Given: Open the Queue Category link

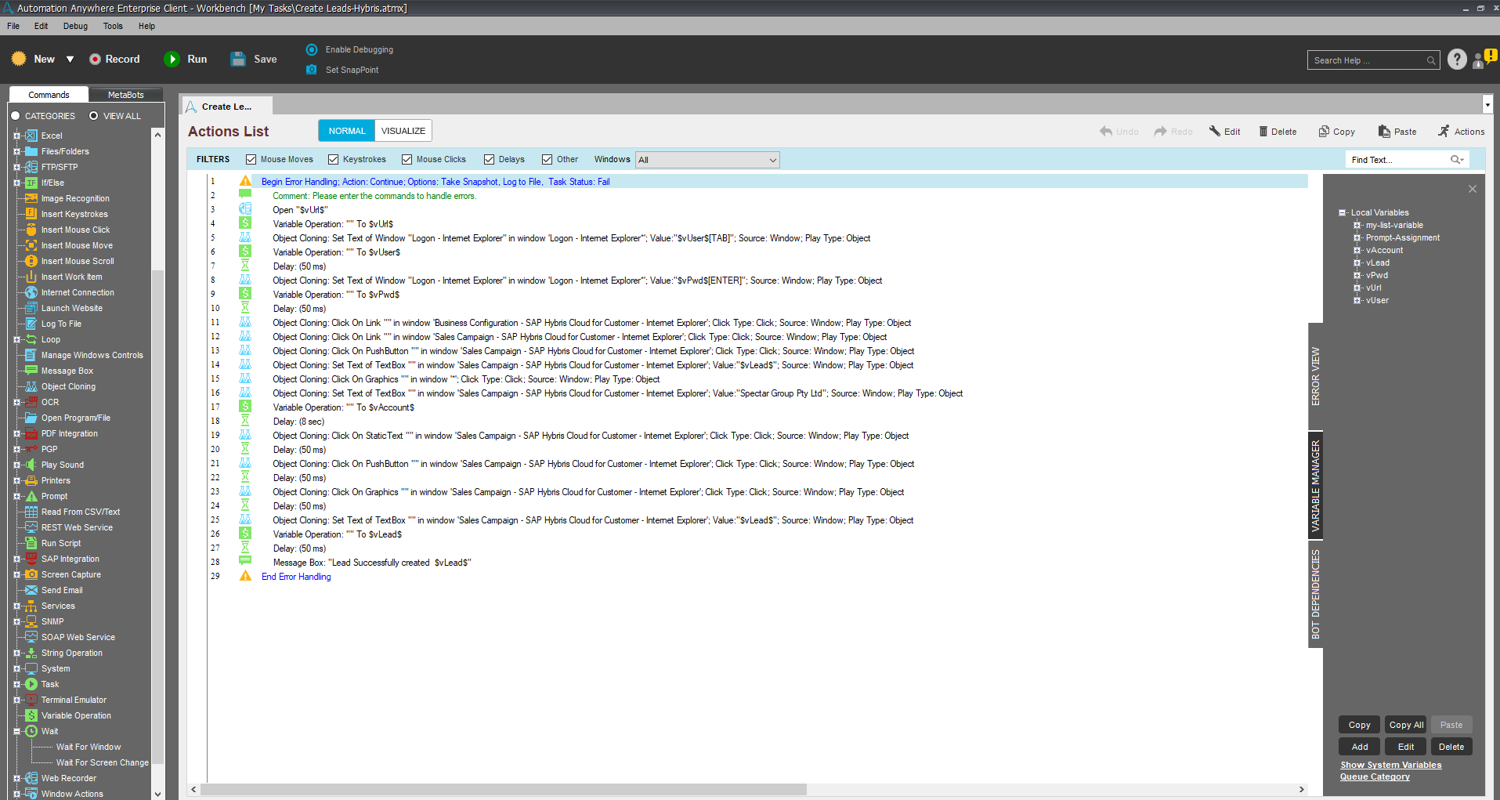Looking at the screenshot, I should click(1375, 777).
